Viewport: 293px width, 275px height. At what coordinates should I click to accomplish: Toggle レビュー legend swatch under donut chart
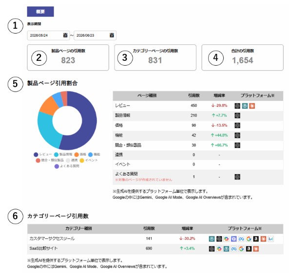click(x=36, y=154)
